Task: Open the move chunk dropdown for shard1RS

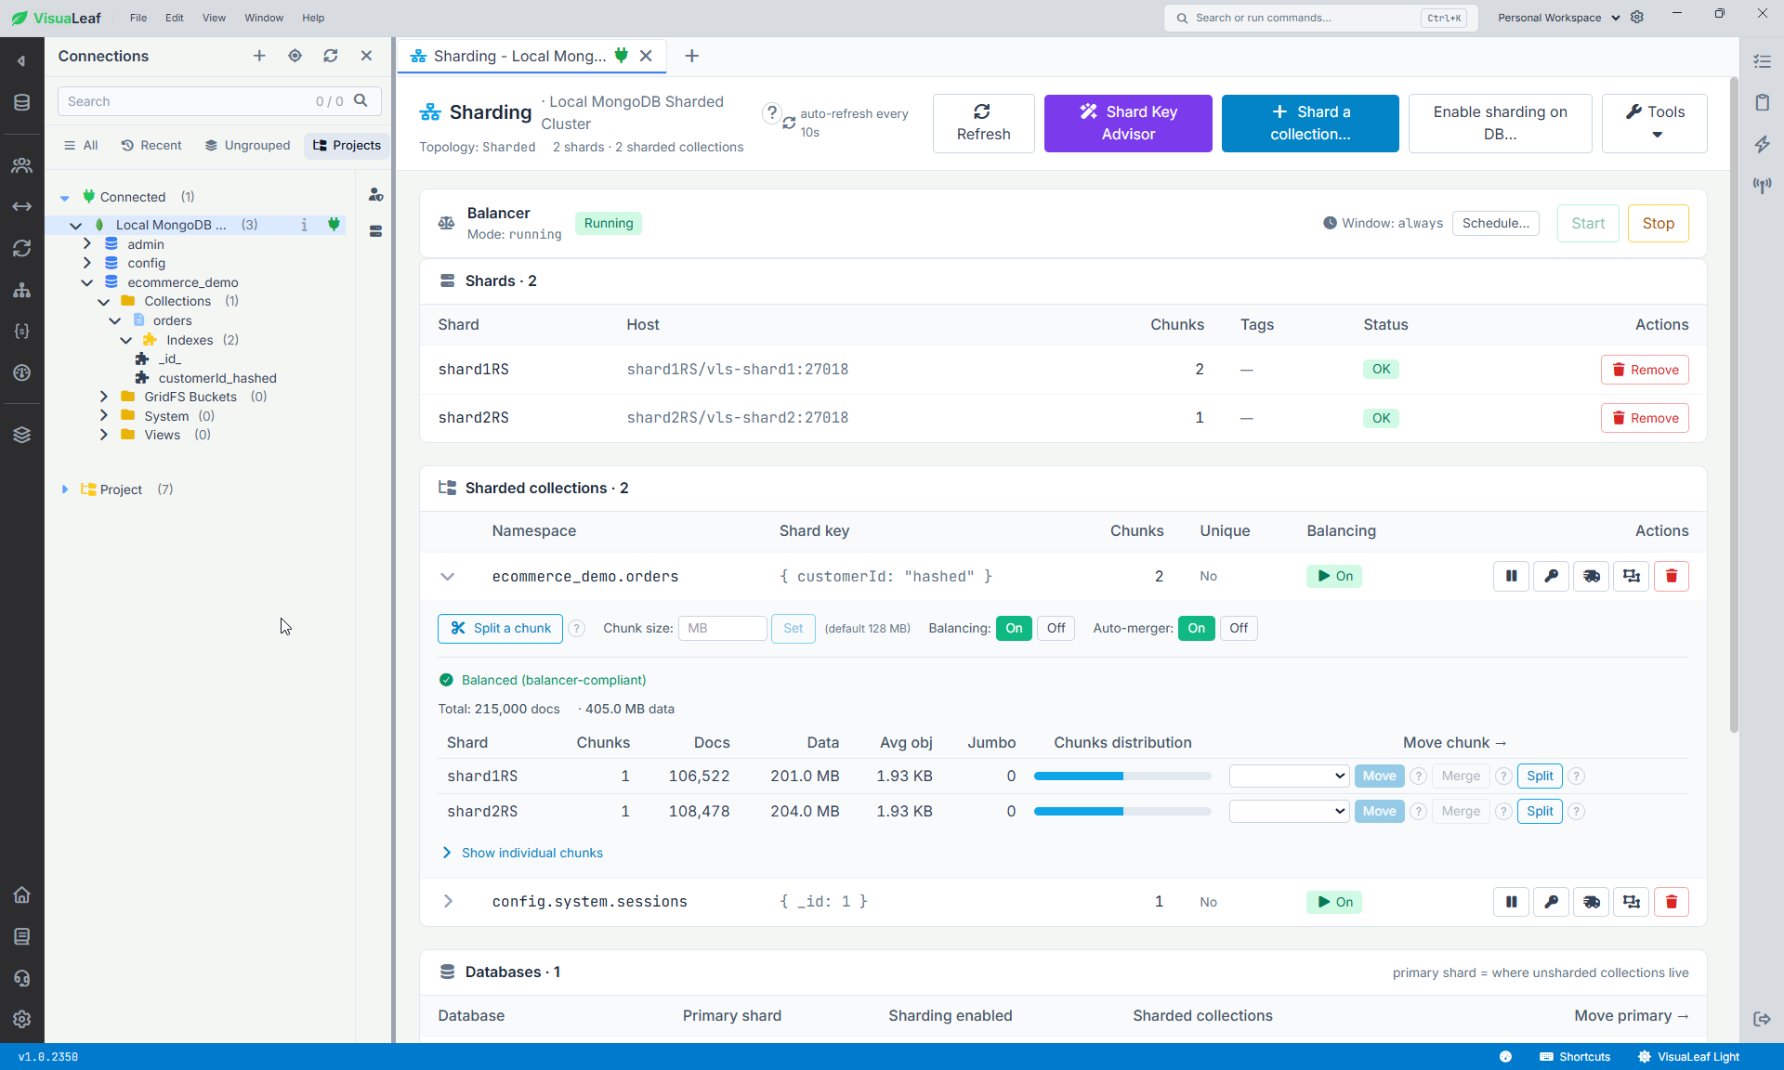Action: click(x=1289, y=776)
